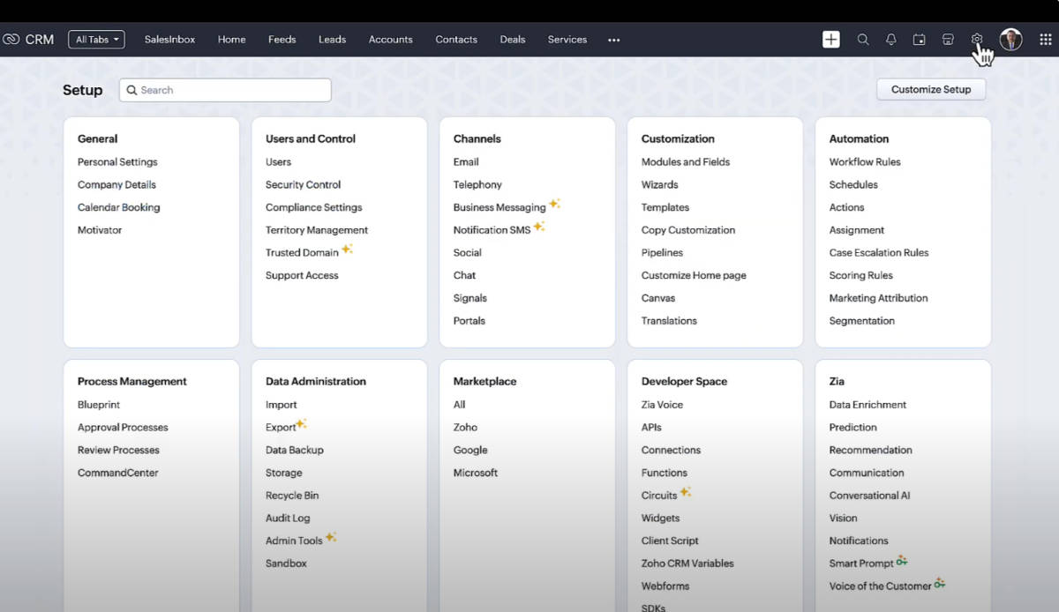Open the SalesInbox tab
The width and height of the screenshot is (1059, 612).
pos(169,40)
